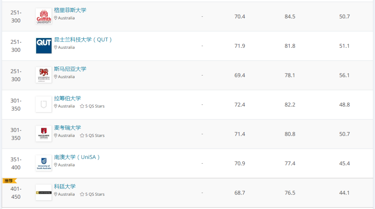Click the University of South Australia logo

pyautogui.click(x=44, y=163)
